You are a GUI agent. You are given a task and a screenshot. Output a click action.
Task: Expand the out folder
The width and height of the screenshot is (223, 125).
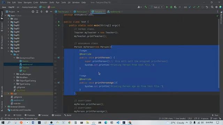8,94
